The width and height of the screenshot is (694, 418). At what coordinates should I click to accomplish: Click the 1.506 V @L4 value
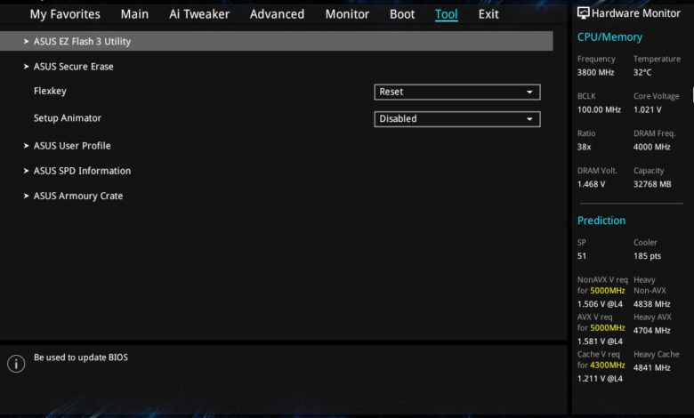point(600,304)
